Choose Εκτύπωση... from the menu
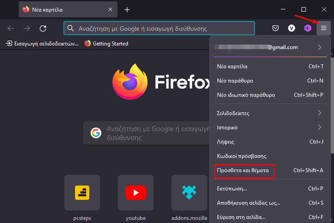Screen dimensions: 334x223 [x=270, y=189]
